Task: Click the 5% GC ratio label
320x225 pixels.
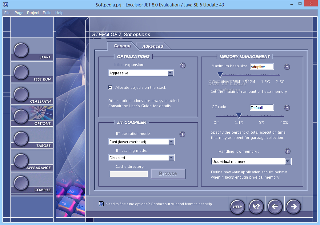Action: 262,122
